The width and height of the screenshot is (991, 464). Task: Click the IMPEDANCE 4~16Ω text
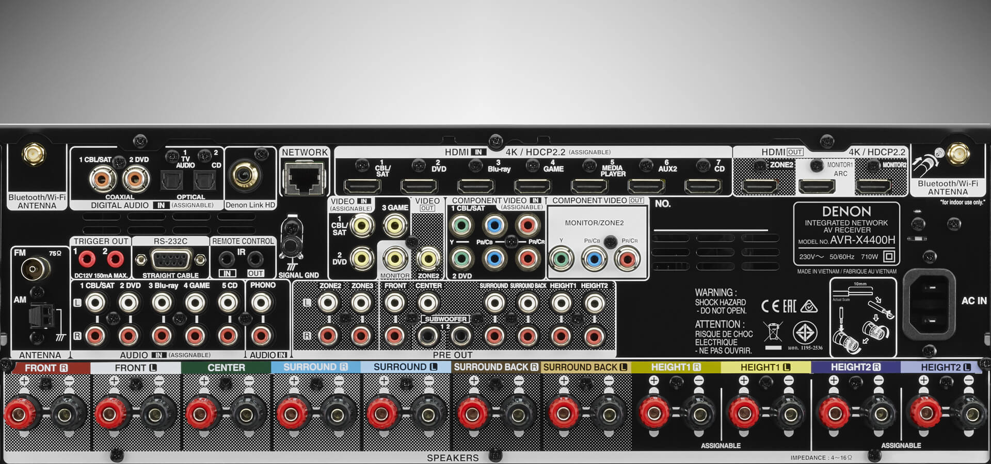[822, 458]
